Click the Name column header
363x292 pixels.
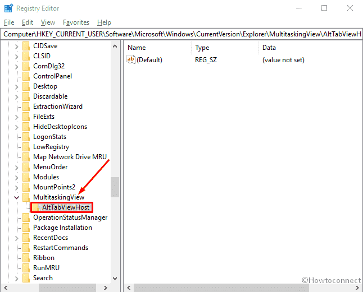click(x=158, y=48)
